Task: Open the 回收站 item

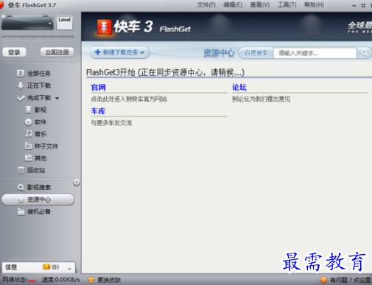Action: 36,170
